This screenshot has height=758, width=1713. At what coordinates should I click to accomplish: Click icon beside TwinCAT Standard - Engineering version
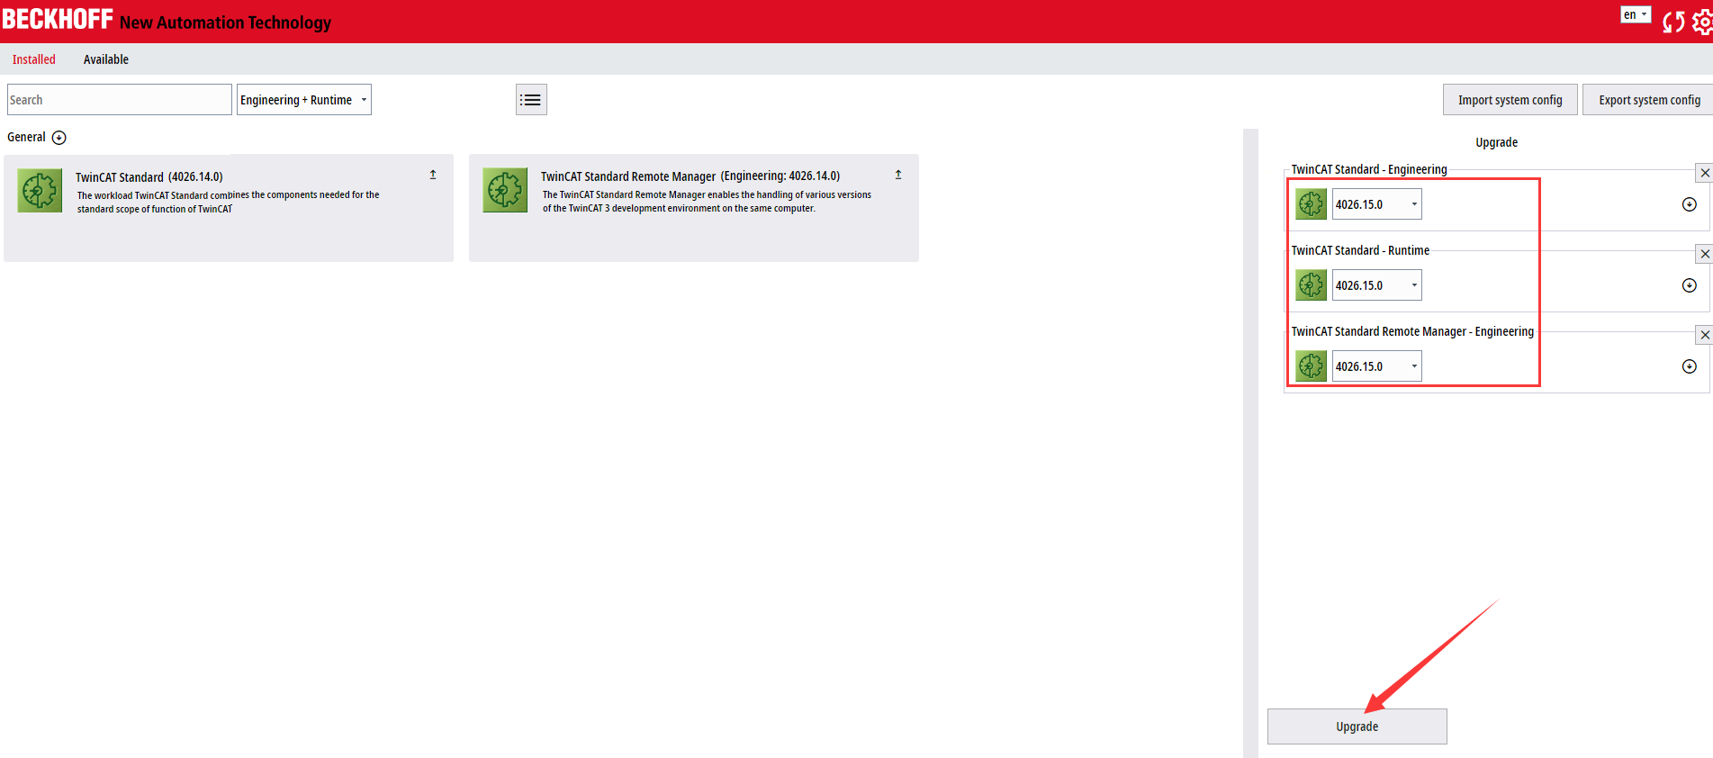1312,204
